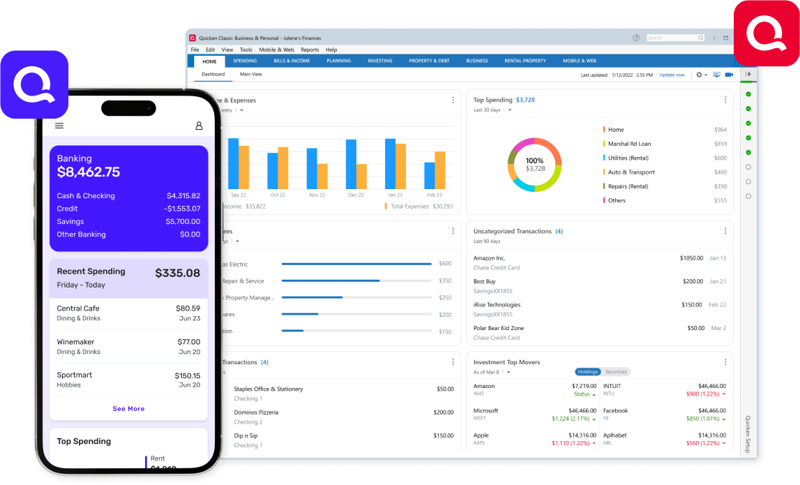Click the Dominos Pizzeria transaction row
This screenshot has width=800, height=485.
343,417
